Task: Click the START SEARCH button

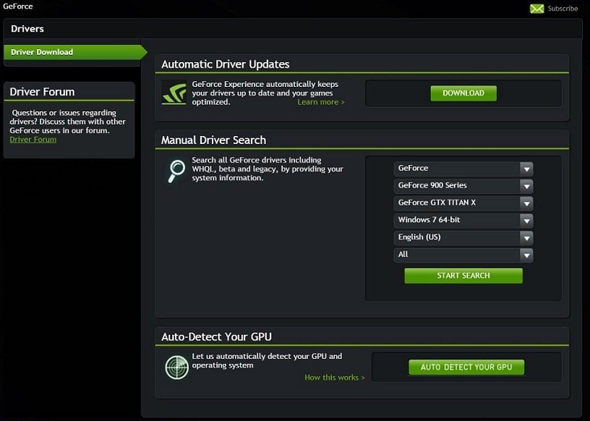Action: pyautogui.click(x=463, y=276)
